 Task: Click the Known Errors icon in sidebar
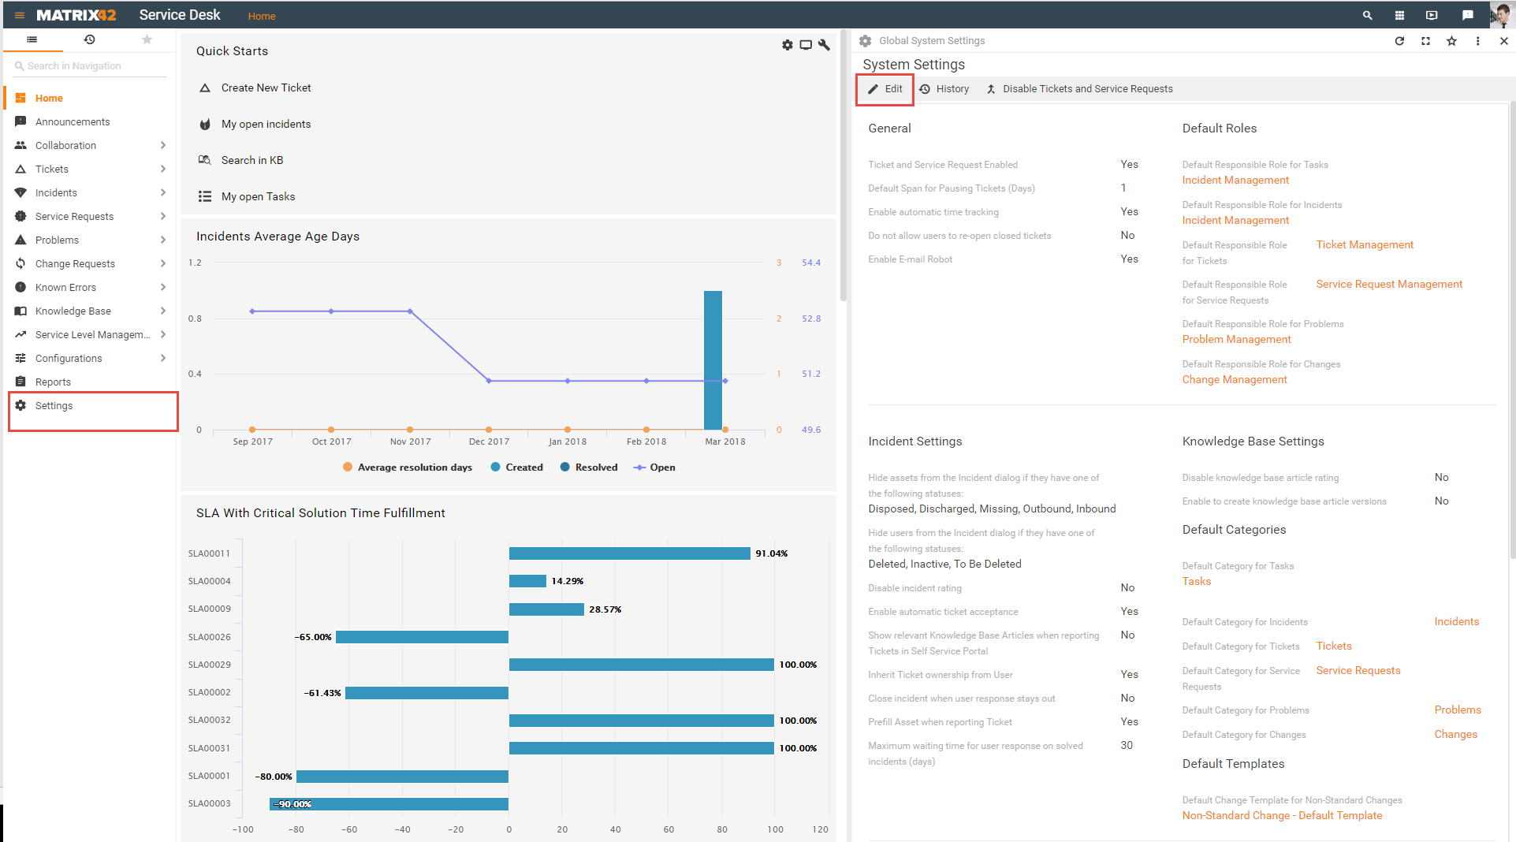pyautogui.click(x=20, y=287)
